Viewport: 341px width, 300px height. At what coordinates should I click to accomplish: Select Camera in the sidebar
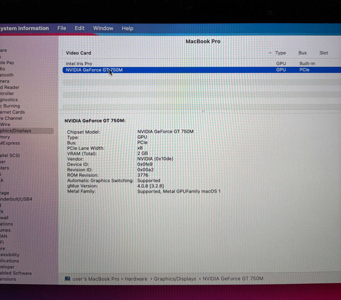pyautogui.click(x=5, y=81)
